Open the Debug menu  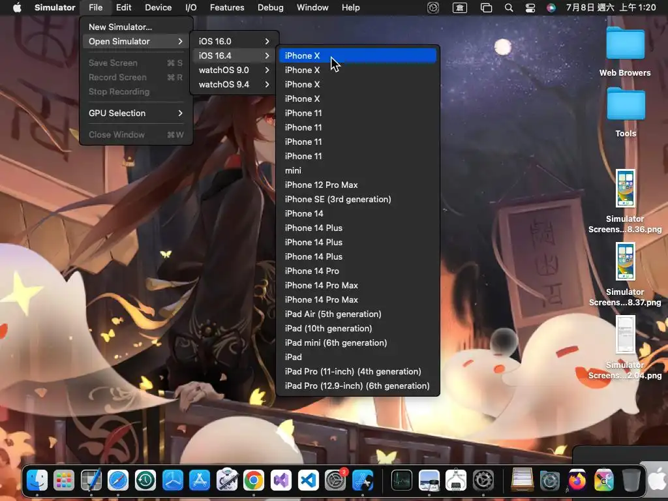click(270, 7)
